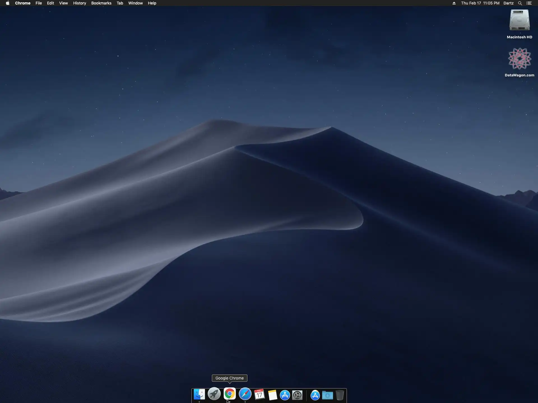This screenshot has width=538, height=403.
Task: Open the Notes app in Dock
Action: pos(272,395)
